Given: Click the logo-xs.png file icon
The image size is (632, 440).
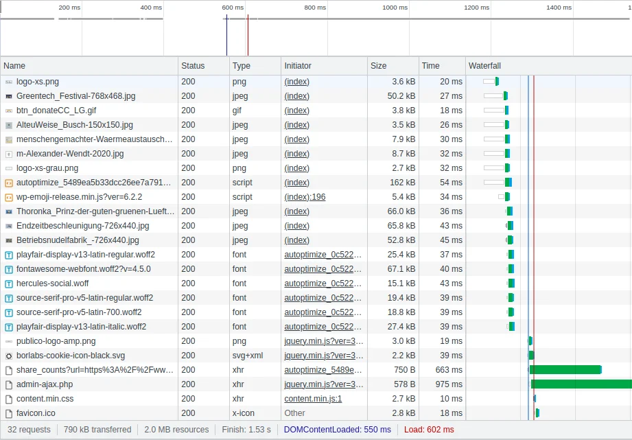Looking at the screenshot, I should click(9, 82).
